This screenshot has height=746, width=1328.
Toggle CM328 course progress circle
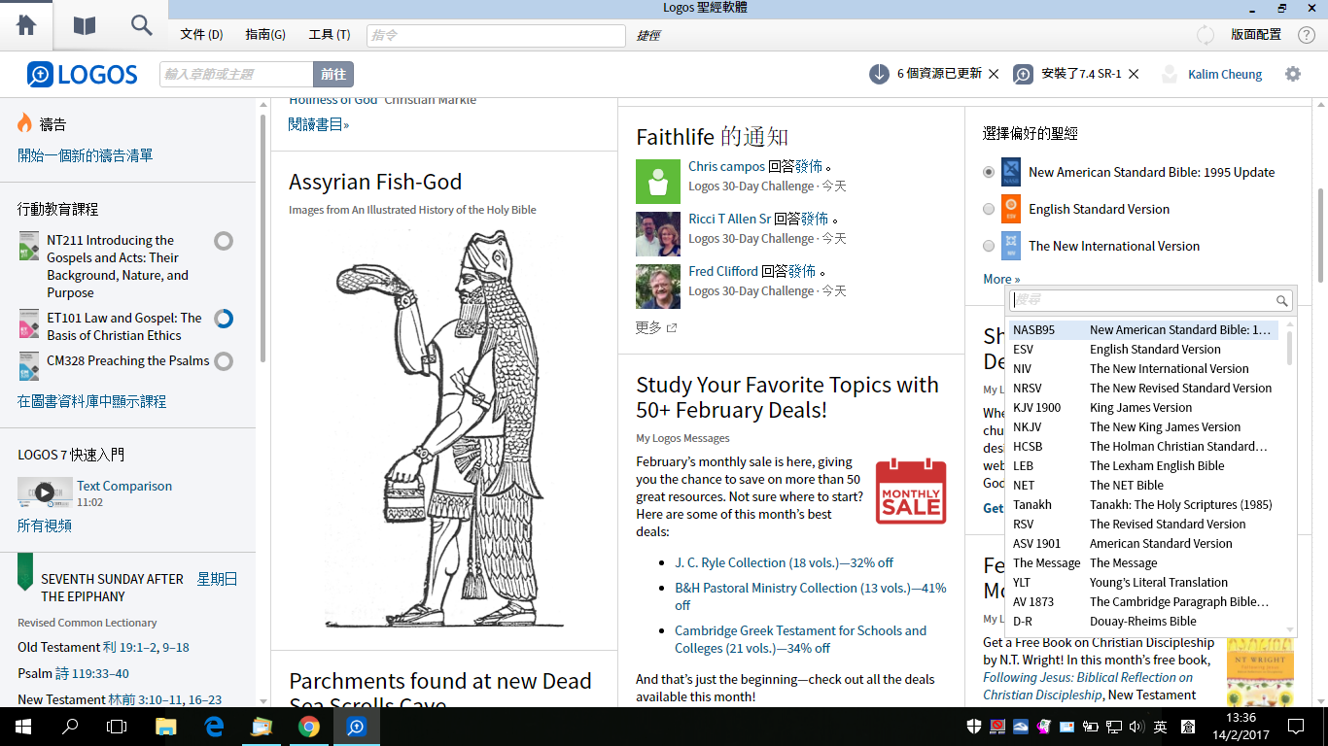[224, 361]
